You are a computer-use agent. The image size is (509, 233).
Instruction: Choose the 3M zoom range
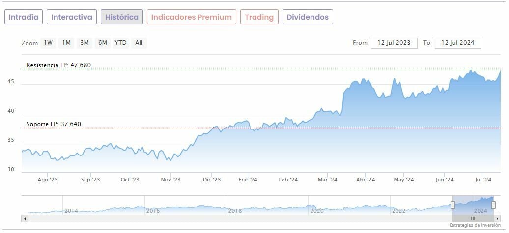(x=85, y=43)
